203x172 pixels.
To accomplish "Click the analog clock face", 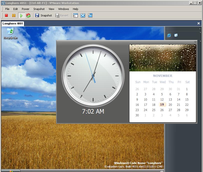I will click(x=93, y=76).
